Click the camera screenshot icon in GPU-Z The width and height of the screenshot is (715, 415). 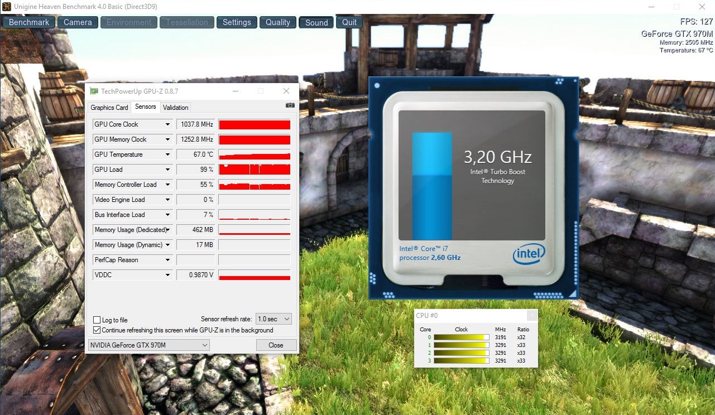click(x=290, y=105)
